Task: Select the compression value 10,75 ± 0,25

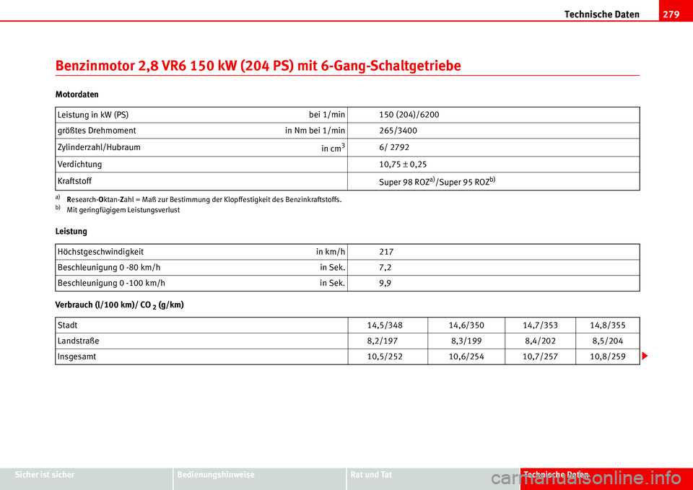Action: [403, 165]
